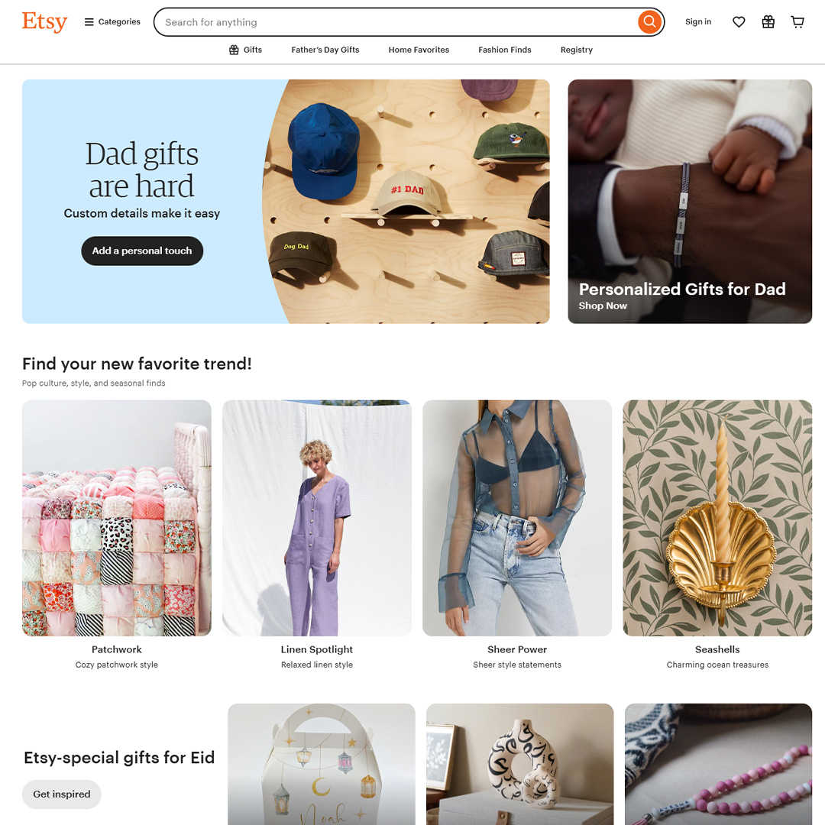This screenshot has height=825, width=825.
Task: Open the gift registry icon in header
Action: (x=768, y=21)
